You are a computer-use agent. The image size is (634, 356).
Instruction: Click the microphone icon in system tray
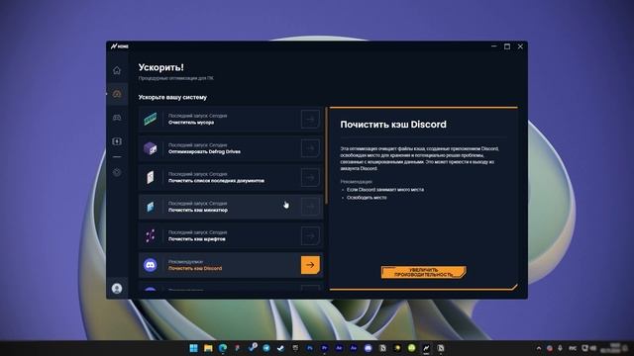560,348
